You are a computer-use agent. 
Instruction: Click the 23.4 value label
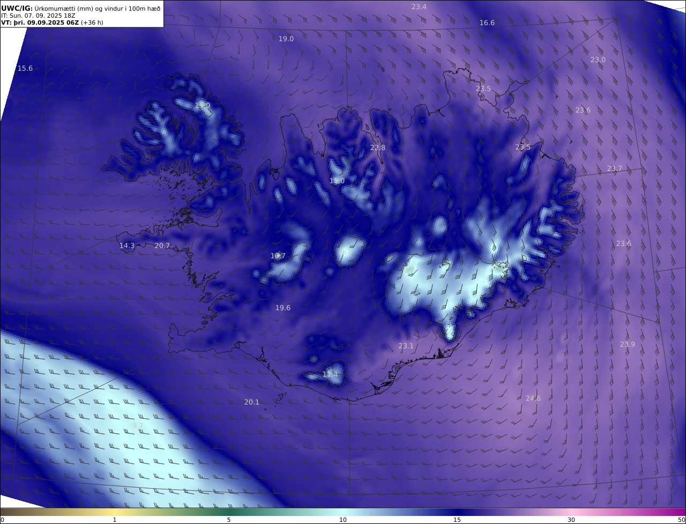(x=419, y=6)
